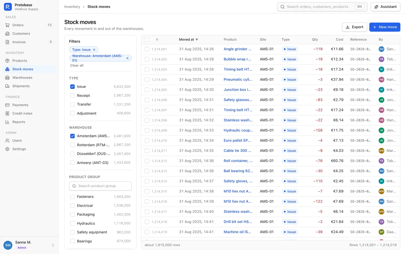The image size is (406, 254).
Task: Tick the Fasteners product group
Action: (72, 197)
